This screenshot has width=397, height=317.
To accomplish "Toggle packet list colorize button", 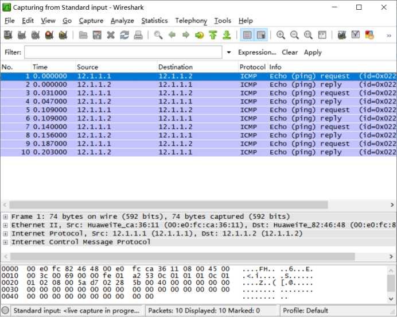I will click(247, 35).
